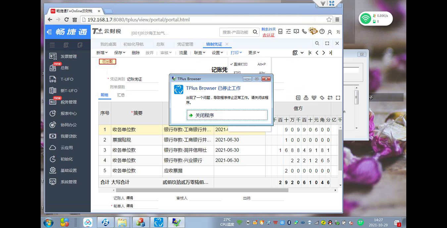Click 删除 in the voucher toolbar
447x228 pixels.
point(136,53)
